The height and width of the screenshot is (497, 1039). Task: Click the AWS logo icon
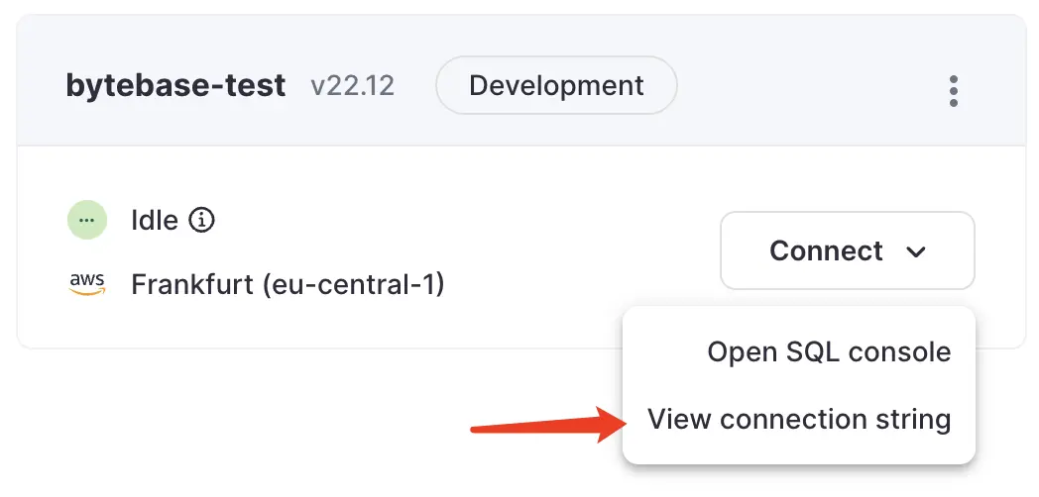coord(87,284)
